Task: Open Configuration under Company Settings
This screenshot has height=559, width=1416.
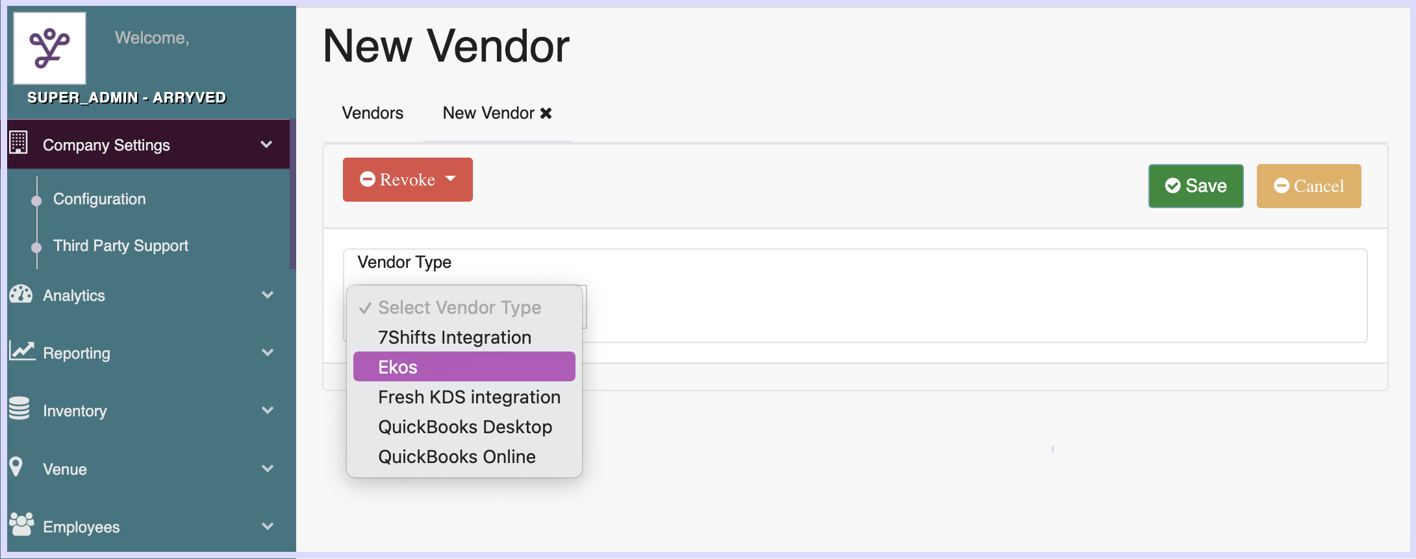Action: [99, 199]
